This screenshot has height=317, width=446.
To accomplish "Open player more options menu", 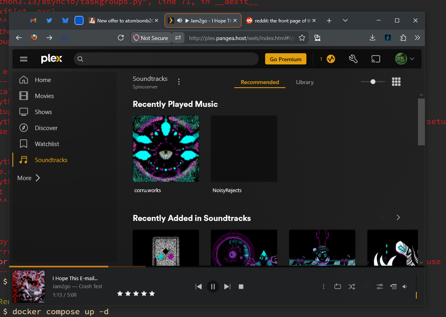I will pos(323,287).
